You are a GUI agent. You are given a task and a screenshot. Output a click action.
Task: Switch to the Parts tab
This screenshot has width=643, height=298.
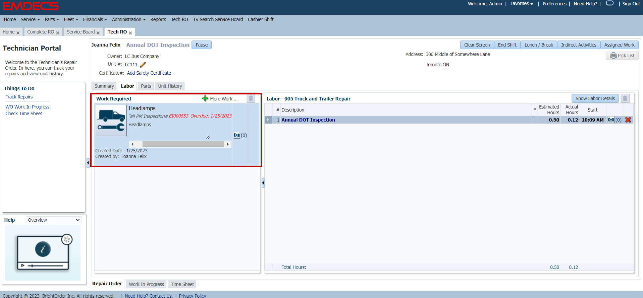point(146,86)
